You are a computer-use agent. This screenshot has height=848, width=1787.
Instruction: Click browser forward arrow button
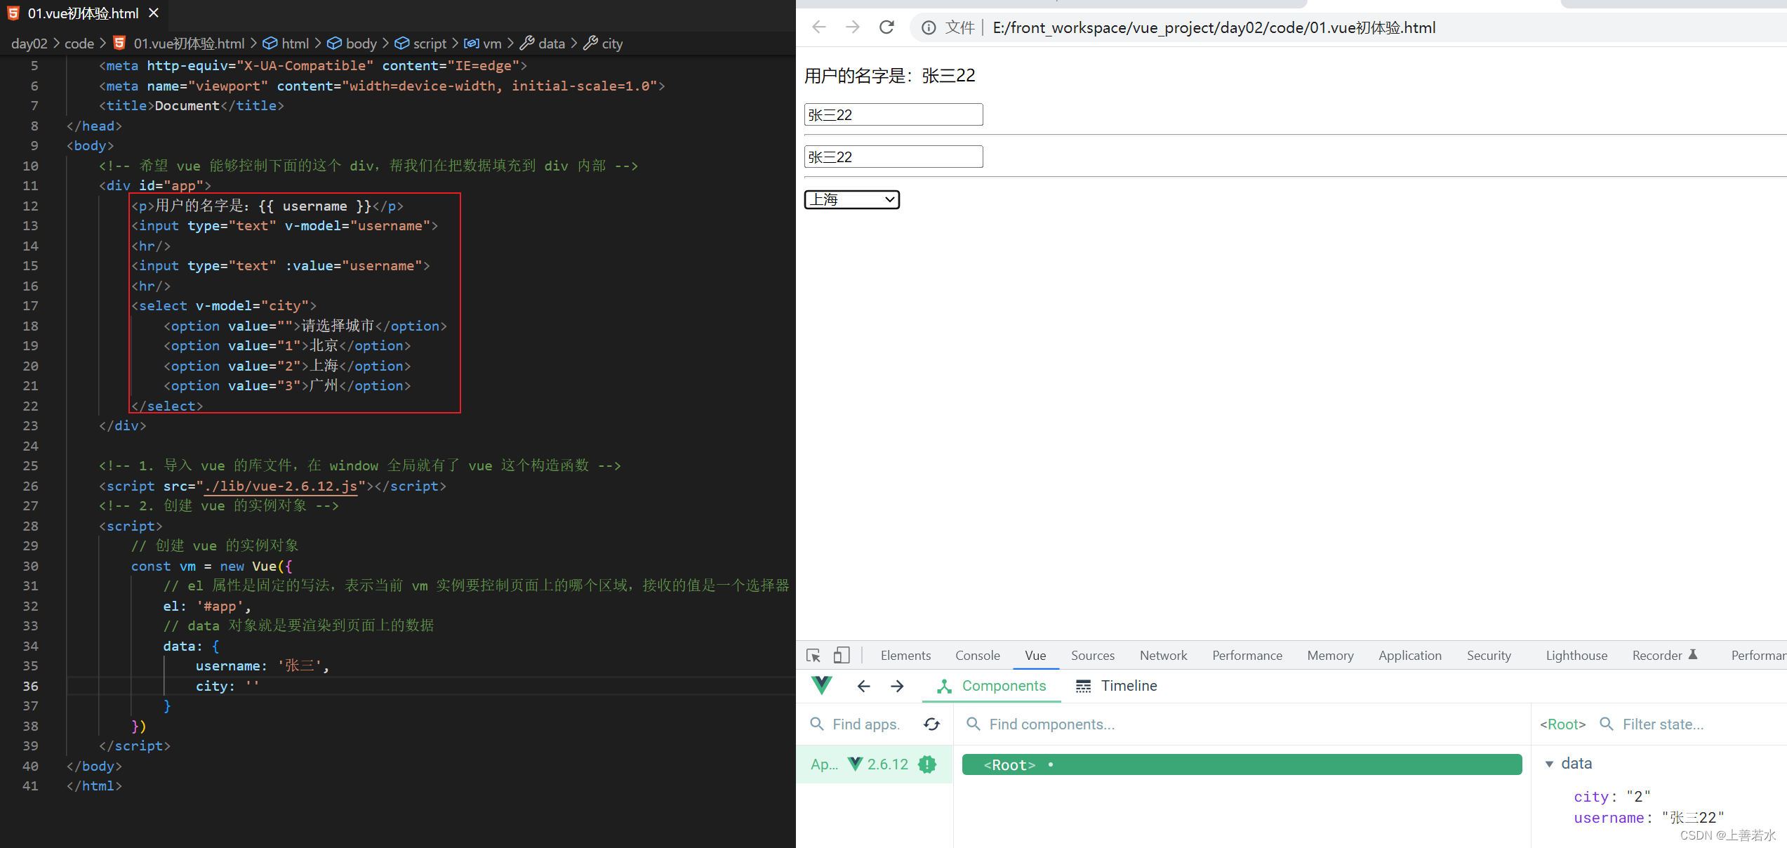tap(852, 27)
